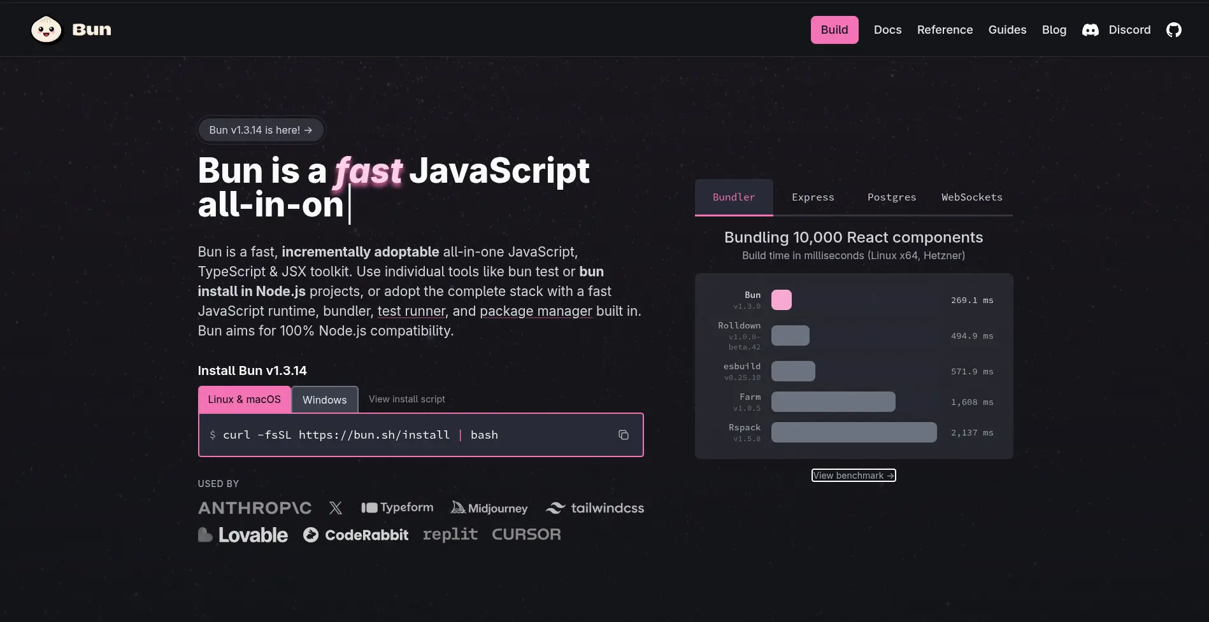Viewport: 1209px width, 622px height.
Task: Click the Discord logo icon
Action: click(1091, 30)
